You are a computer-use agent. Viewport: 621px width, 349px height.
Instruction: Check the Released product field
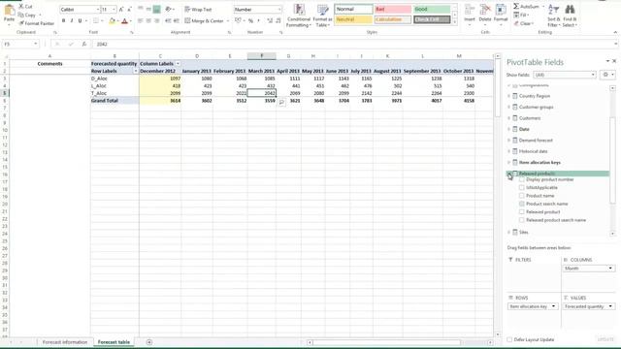coord(522,211)
